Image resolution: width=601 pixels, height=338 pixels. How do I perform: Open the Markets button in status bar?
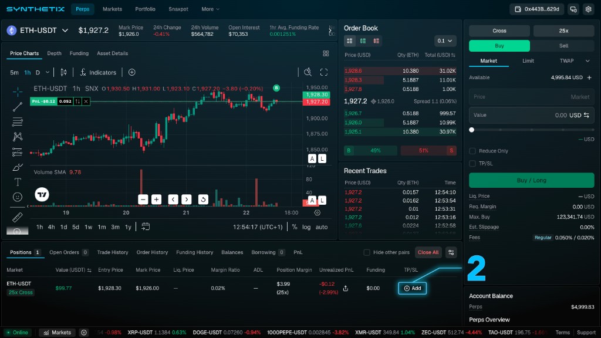click(x=57, y=333)
